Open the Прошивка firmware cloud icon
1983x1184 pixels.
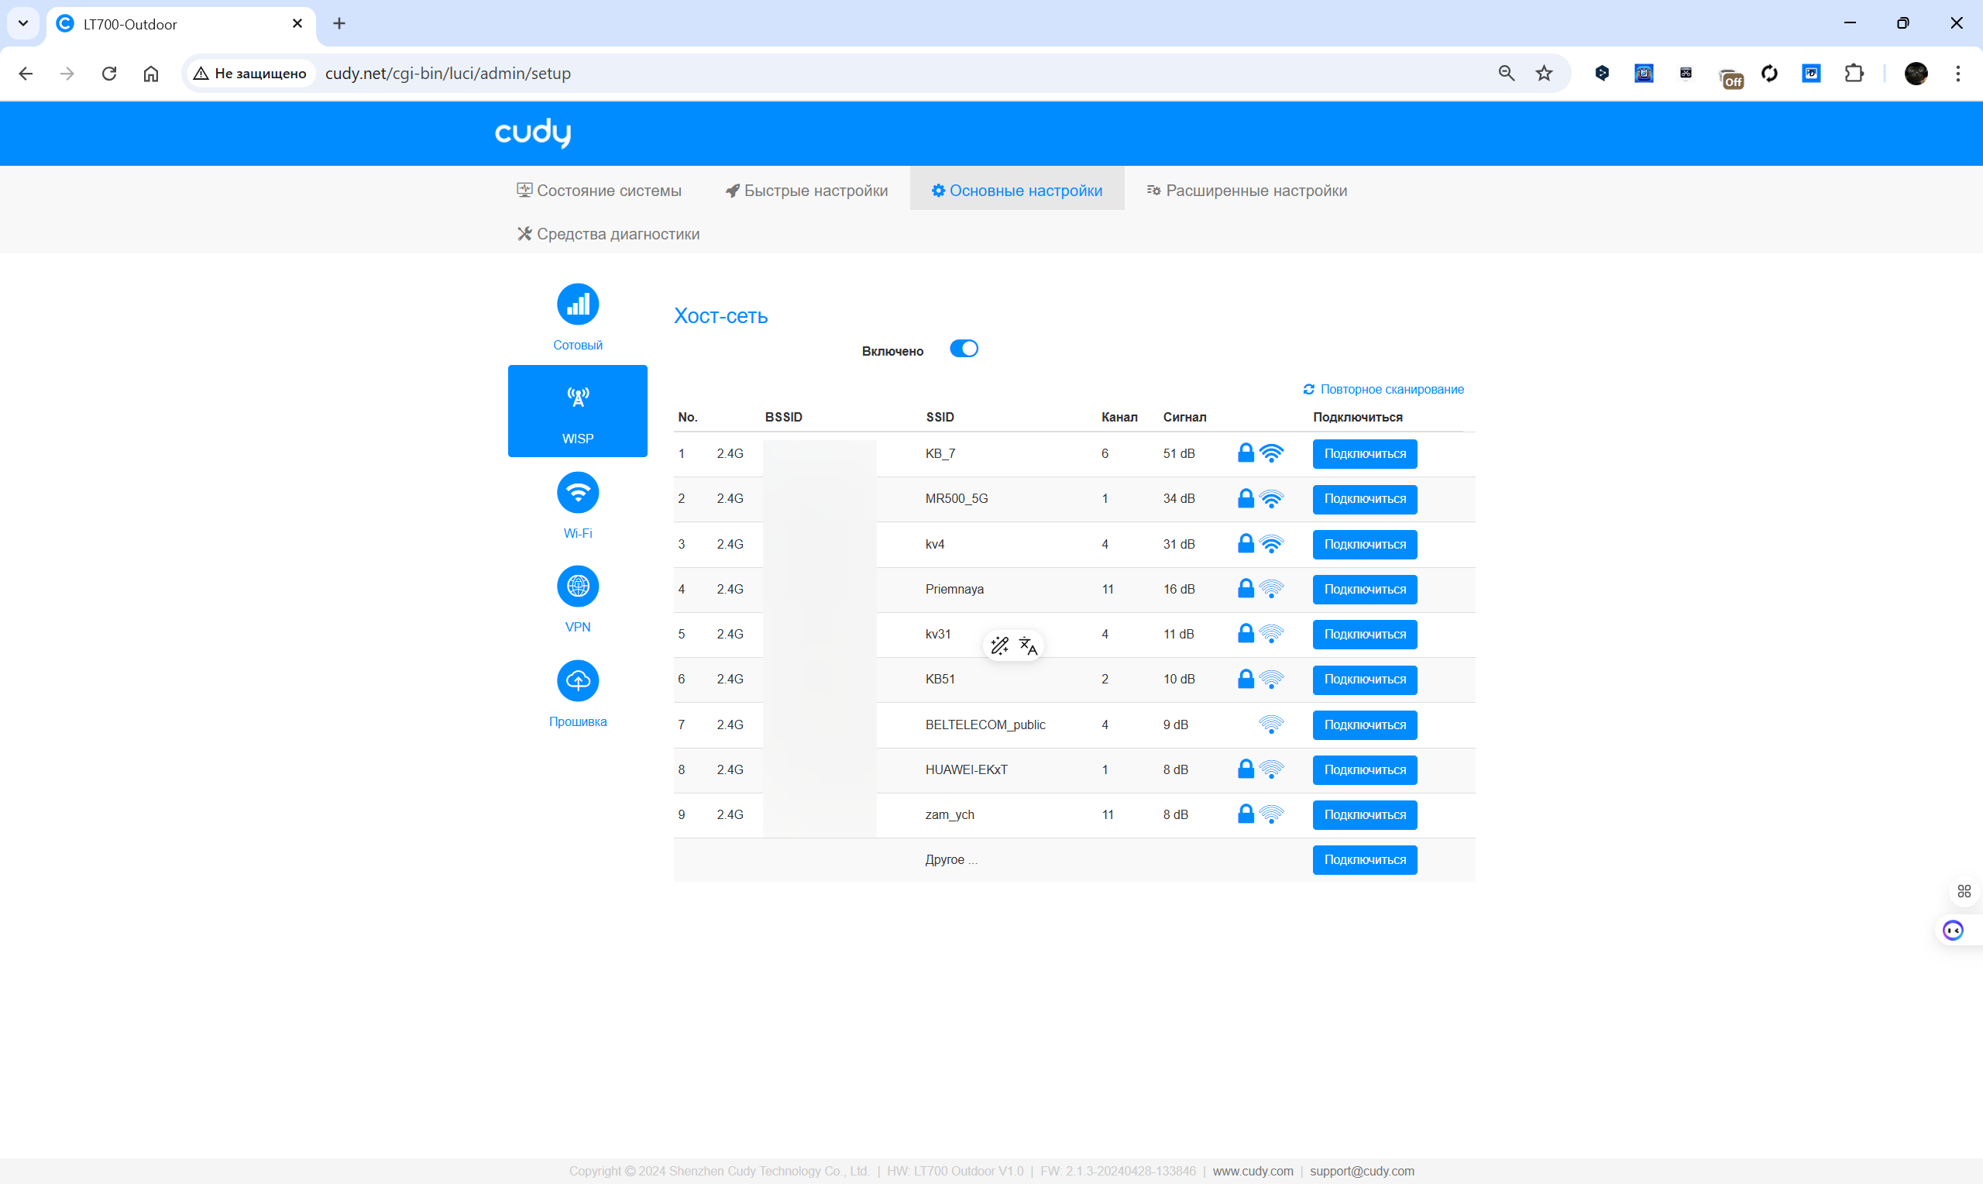(577, 680)
